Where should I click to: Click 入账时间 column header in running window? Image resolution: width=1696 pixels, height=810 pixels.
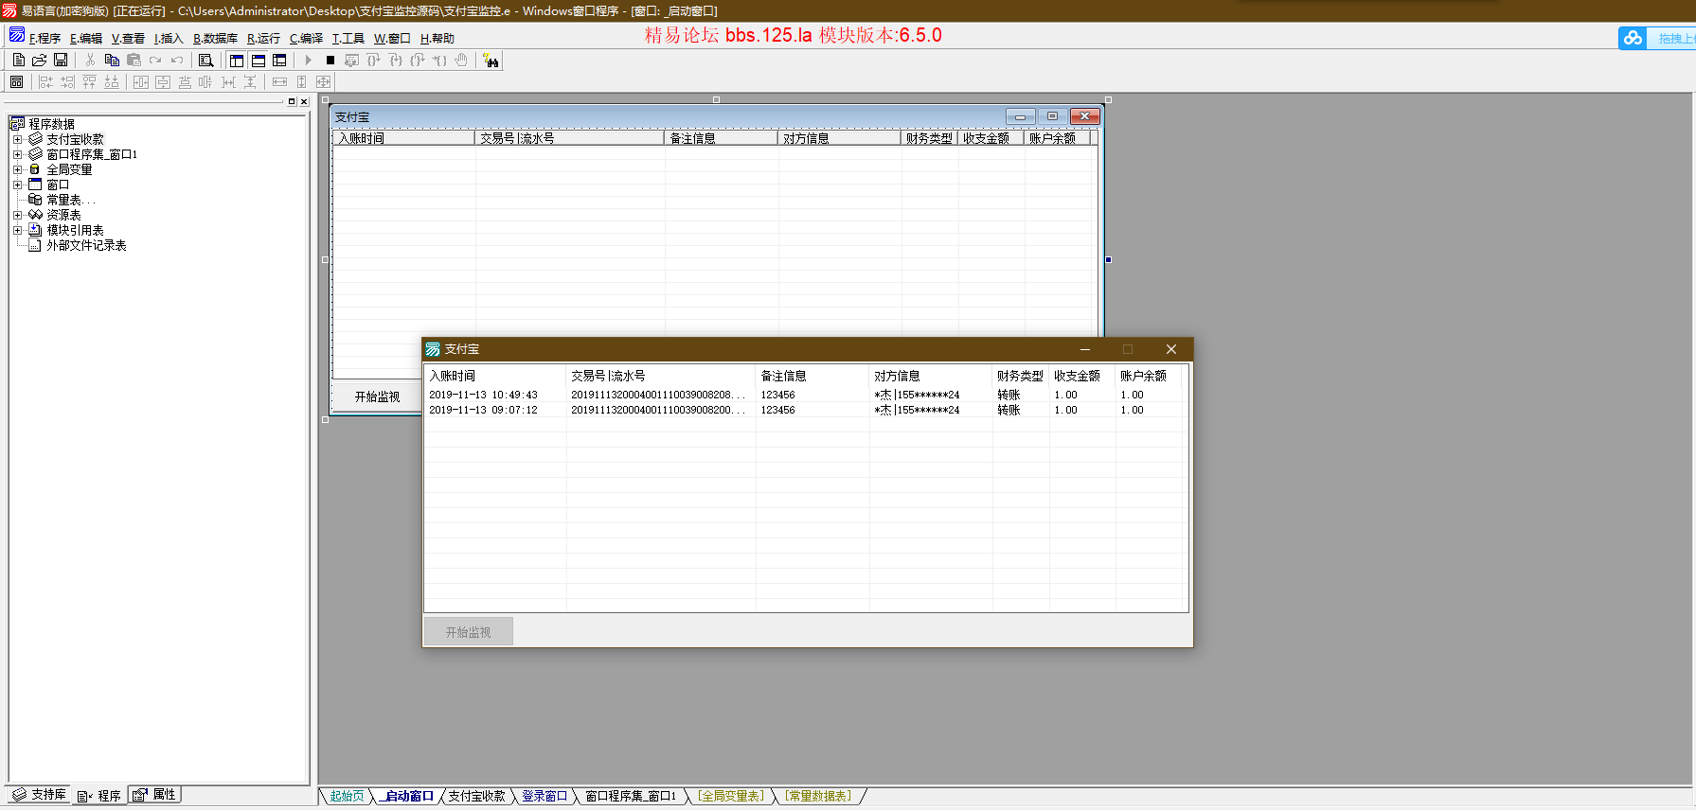(494, 376)
